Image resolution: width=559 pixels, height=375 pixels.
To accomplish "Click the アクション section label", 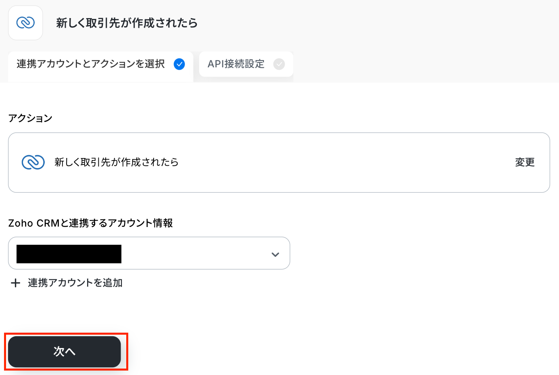I will [x=30, y=118].
